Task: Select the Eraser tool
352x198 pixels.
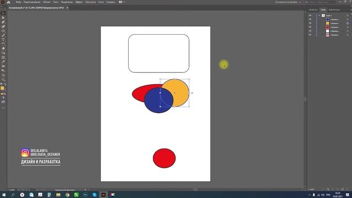Action: click(x=3, y=48)
